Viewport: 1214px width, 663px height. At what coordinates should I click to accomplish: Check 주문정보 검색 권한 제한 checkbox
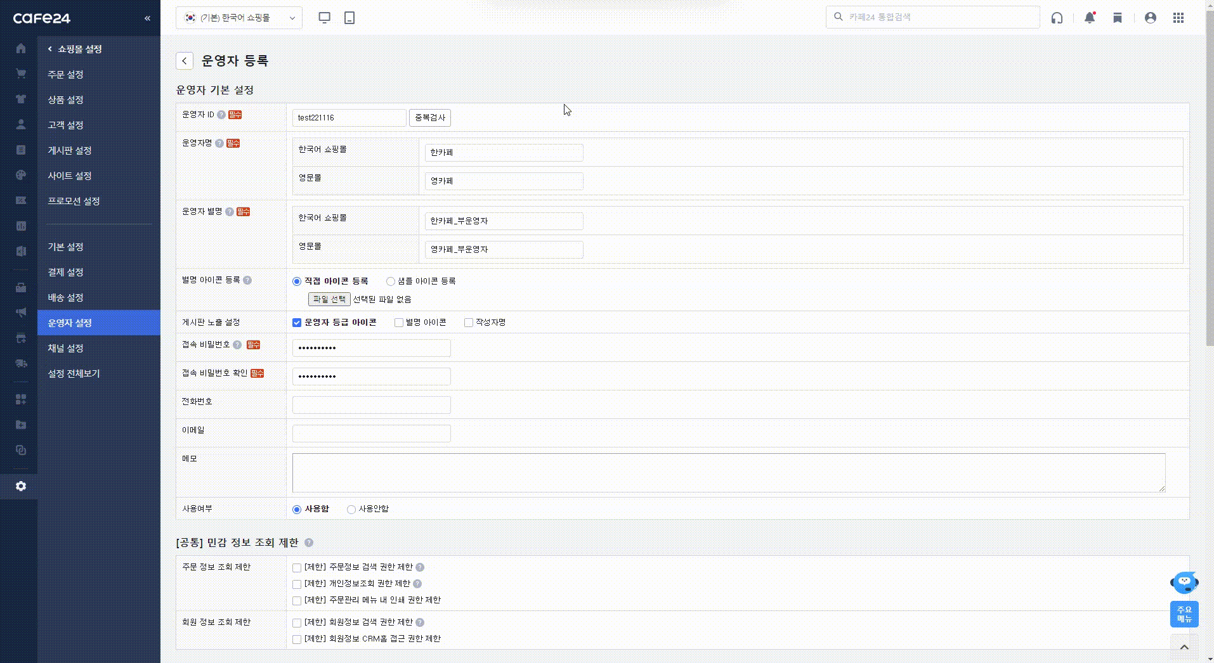(297, 568)
